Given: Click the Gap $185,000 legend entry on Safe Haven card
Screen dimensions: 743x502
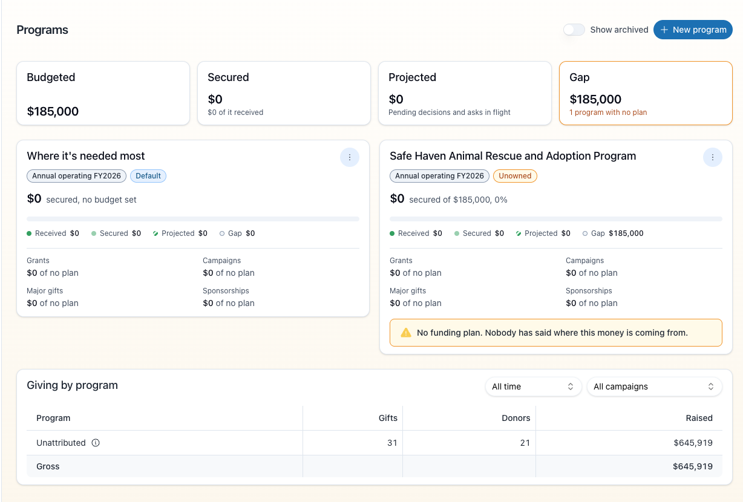Looking at the screenshot, I should (613, 233).
